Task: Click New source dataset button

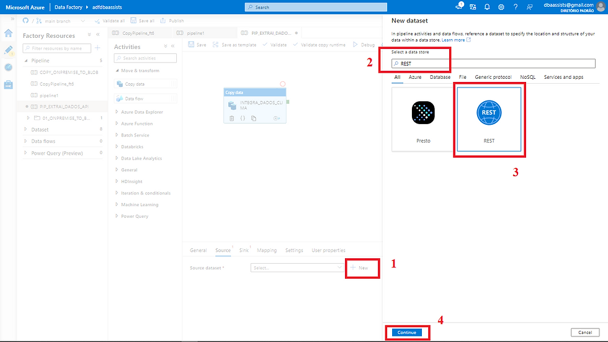Action: tap(359, 268)
